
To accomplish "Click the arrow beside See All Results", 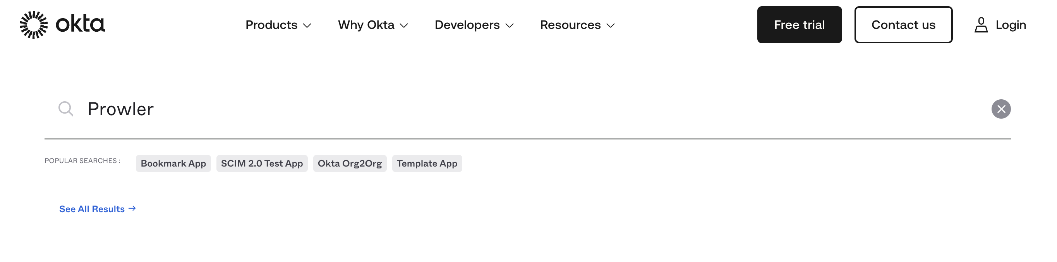I will coord(133,209).
